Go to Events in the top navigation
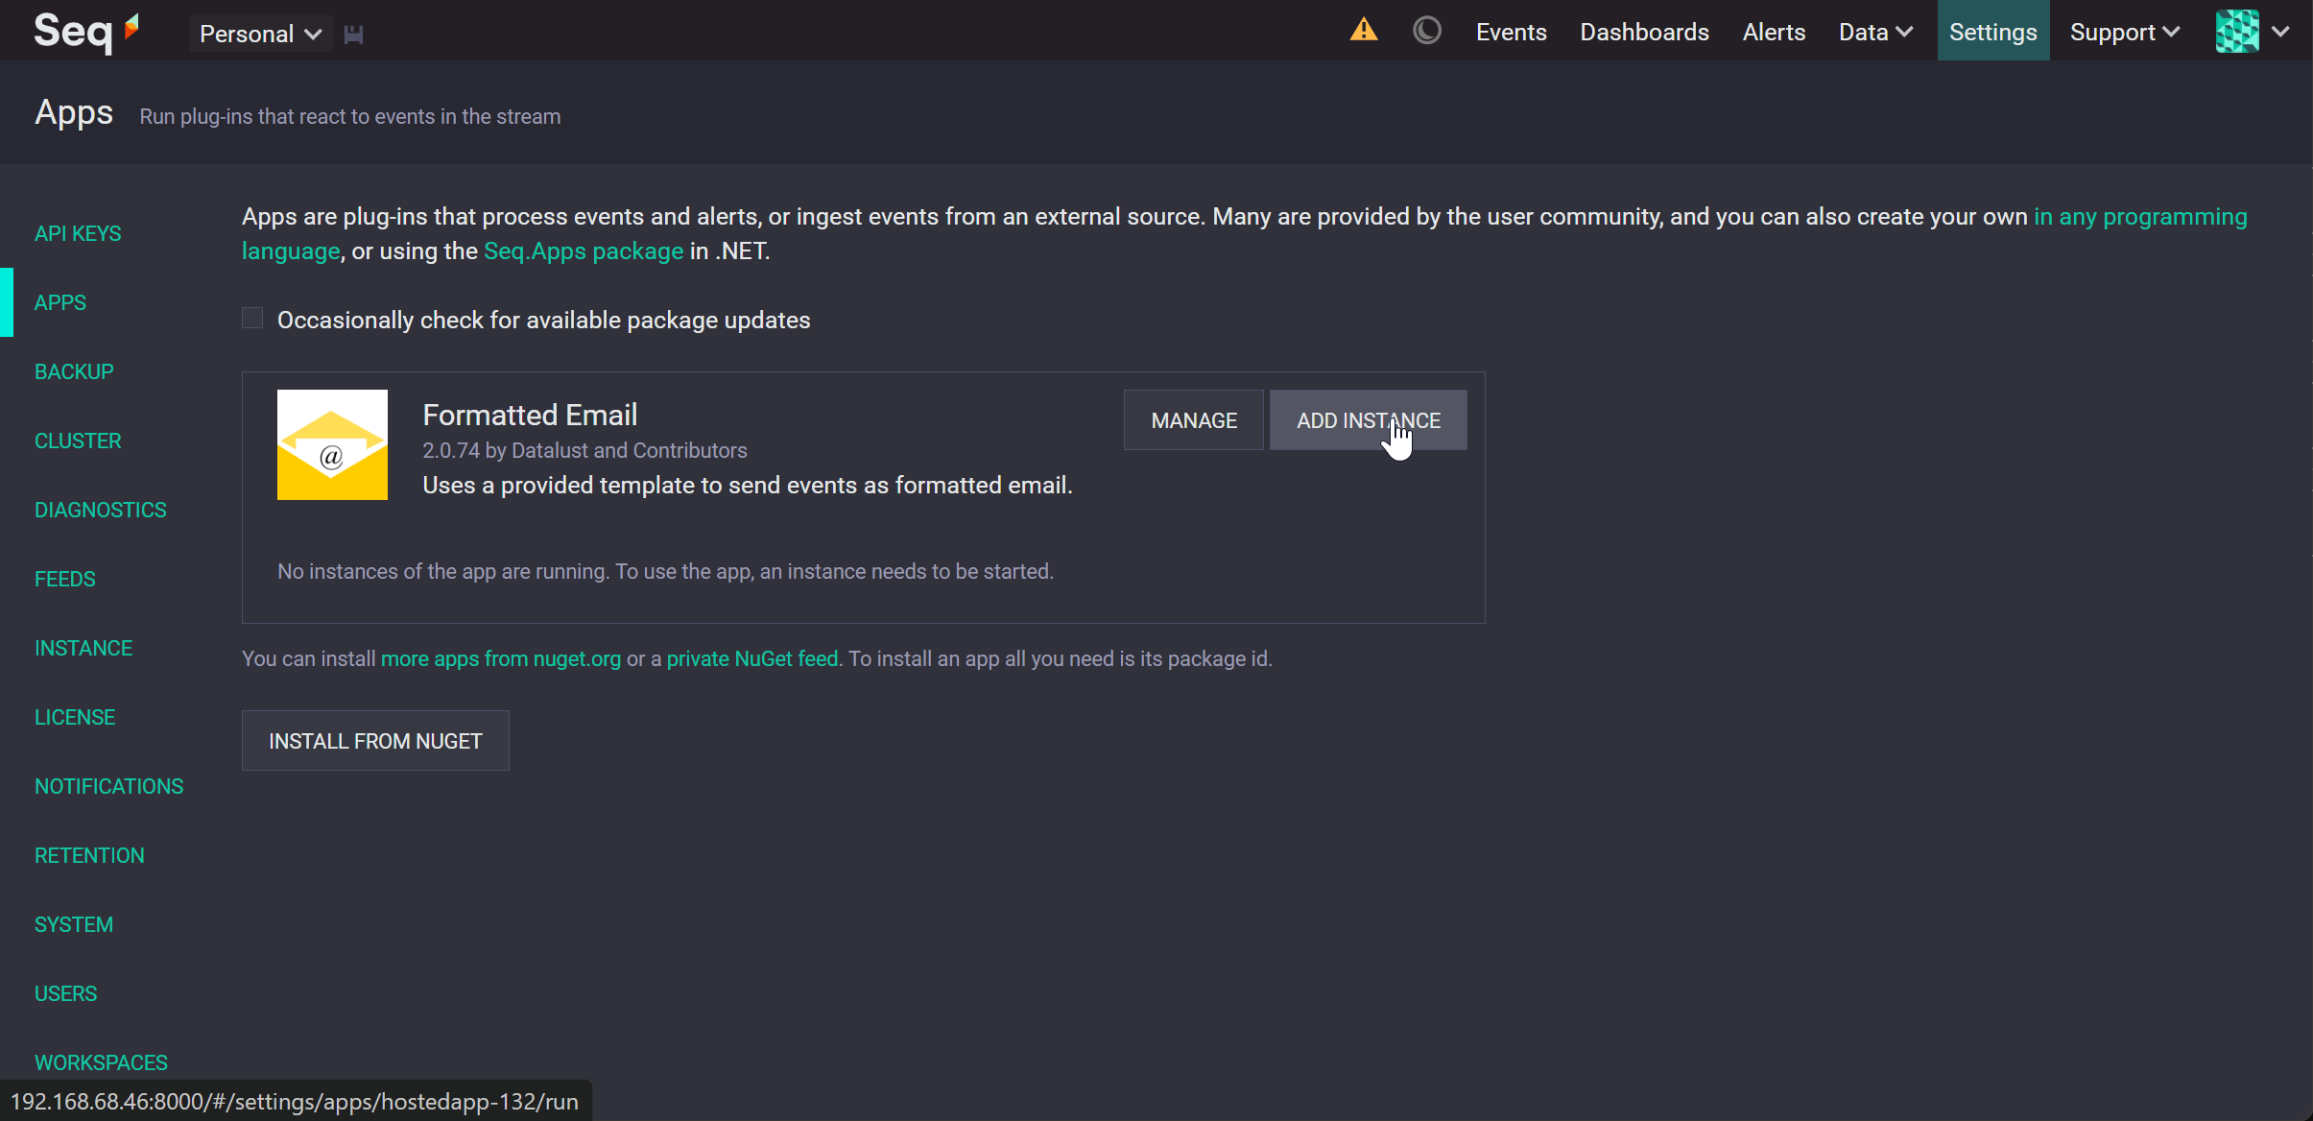 1511,32
